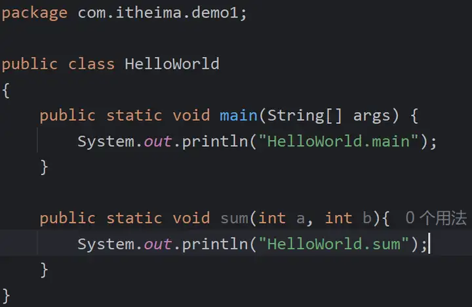This screenshot has height=307, width=472.
Task: Click the sum method name
Action: tap(234, 218)
